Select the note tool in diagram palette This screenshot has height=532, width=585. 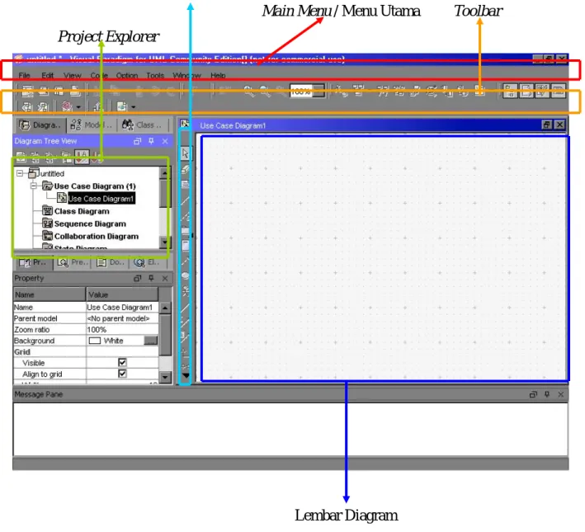coord(186,184)
